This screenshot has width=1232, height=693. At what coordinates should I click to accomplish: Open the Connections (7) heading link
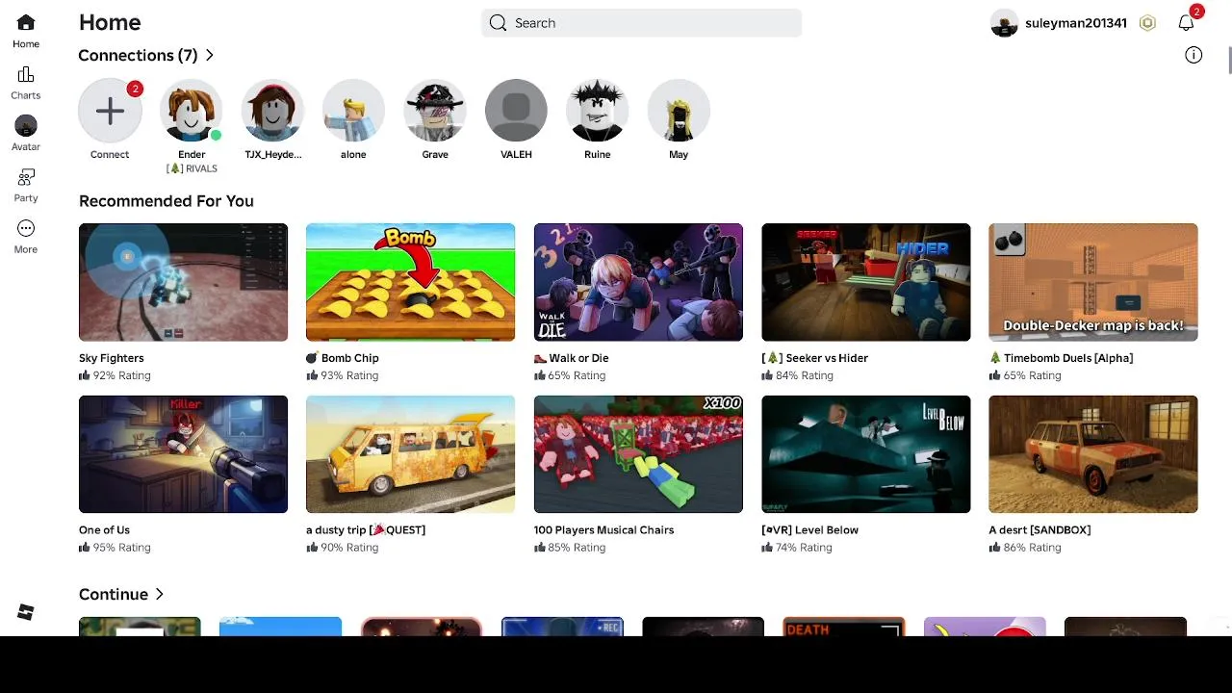point(138,55)
